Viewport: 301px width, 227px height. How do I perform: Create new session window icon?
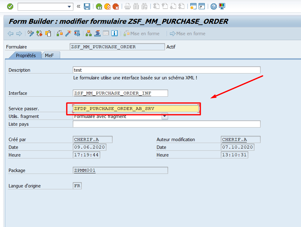[x=193, y=6]
